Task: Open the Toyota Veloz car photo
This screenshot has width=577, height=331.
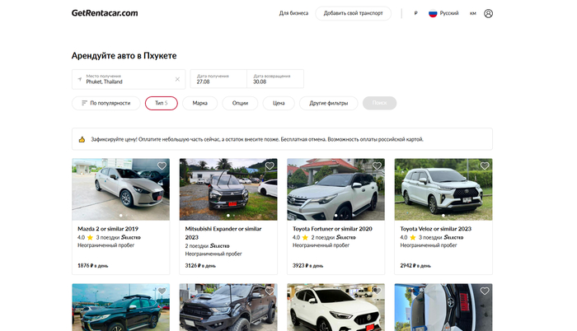Action: pos(443,189)
